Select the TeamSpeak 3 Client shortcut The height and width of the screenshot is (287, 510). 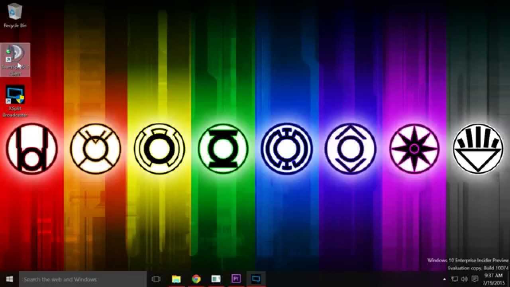[x=16, y=60]
